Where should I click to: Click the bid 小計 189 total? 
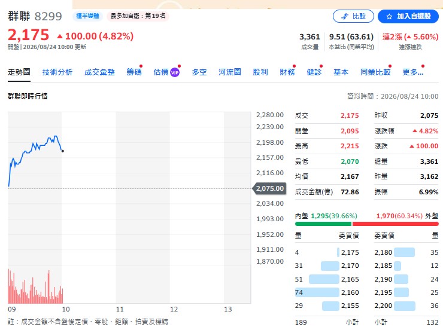click(x=301, y=322)
